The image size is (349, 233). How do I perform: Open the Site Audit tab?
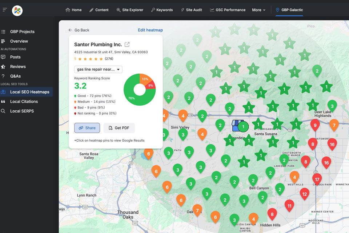[x=191, y=10]
